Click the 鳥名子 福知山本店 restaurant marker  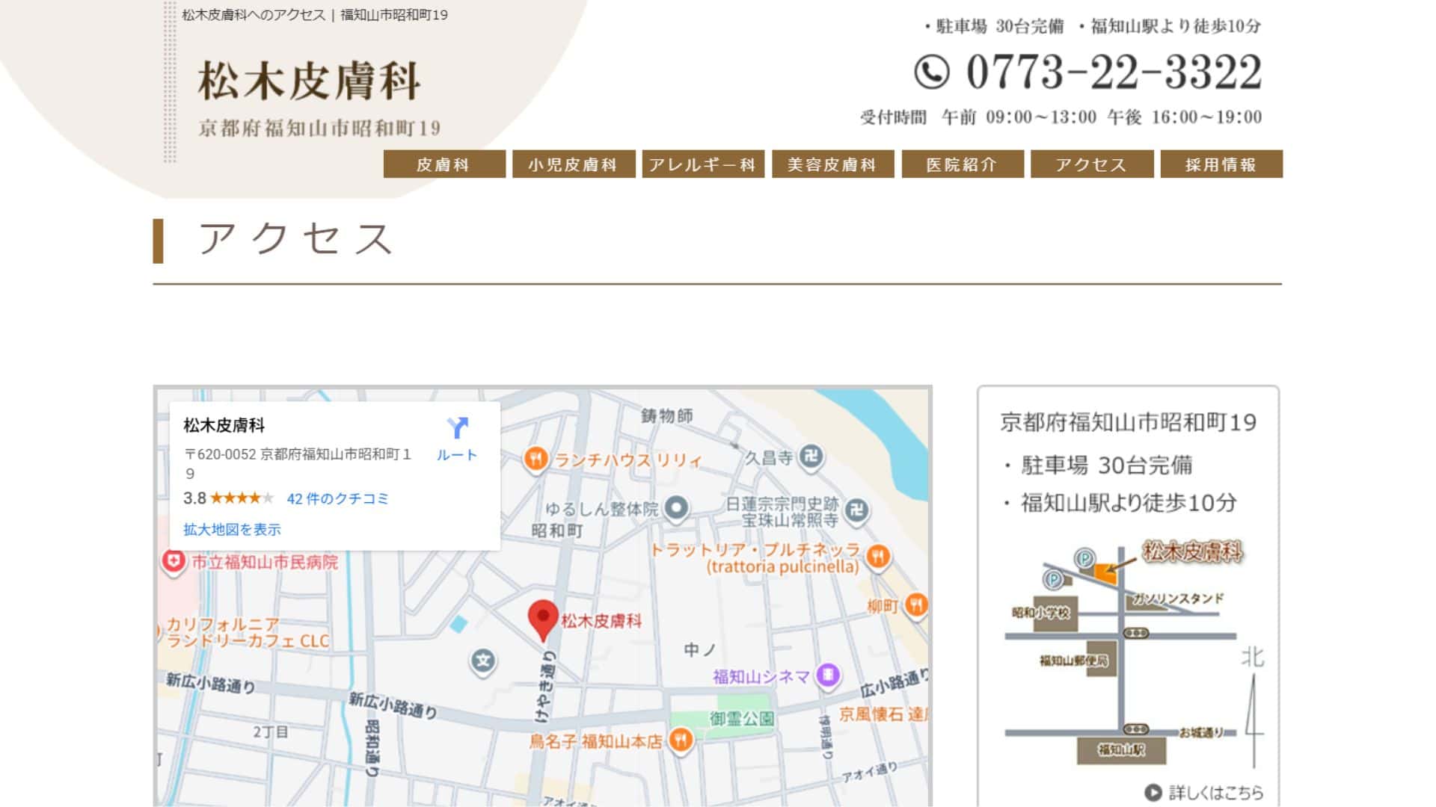680,740
